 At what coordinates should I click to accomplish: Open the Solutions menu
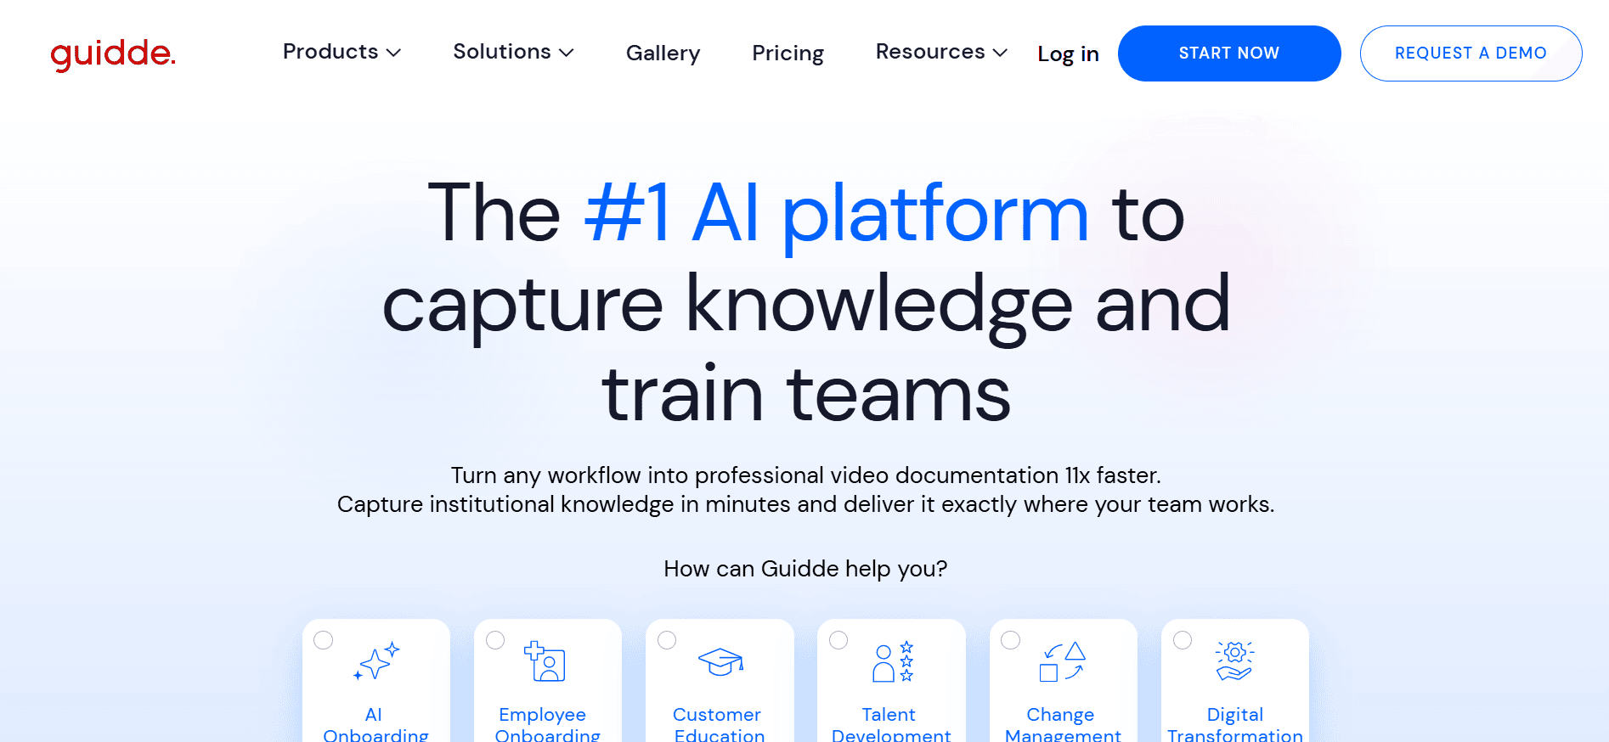click(x=513, y=52)
